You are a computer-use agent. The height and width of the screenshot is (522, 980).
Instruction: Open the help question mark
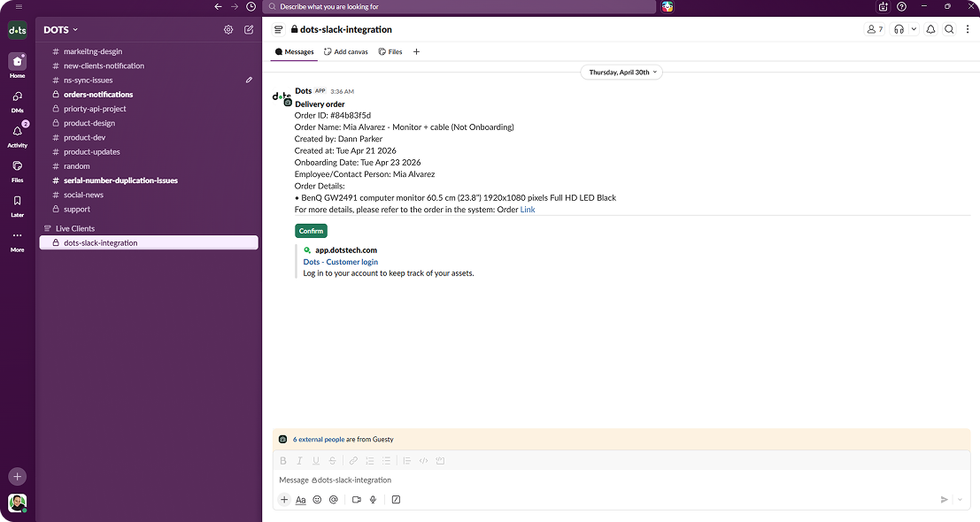901,7
